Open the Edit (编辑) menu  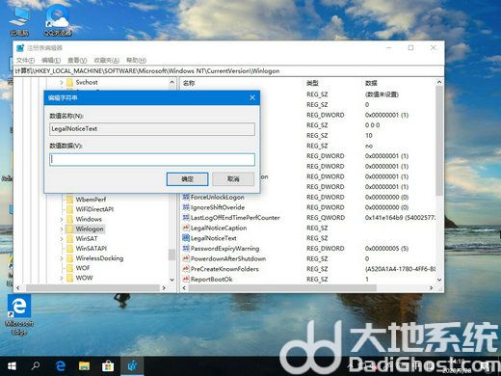pos(51,60)
